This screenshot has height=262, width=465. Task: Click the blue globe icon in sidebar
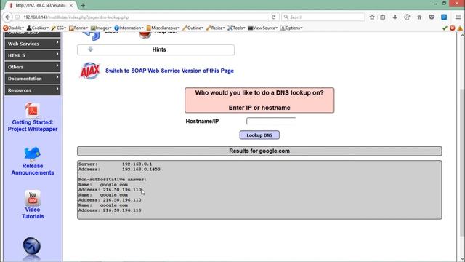click(32, 246)
